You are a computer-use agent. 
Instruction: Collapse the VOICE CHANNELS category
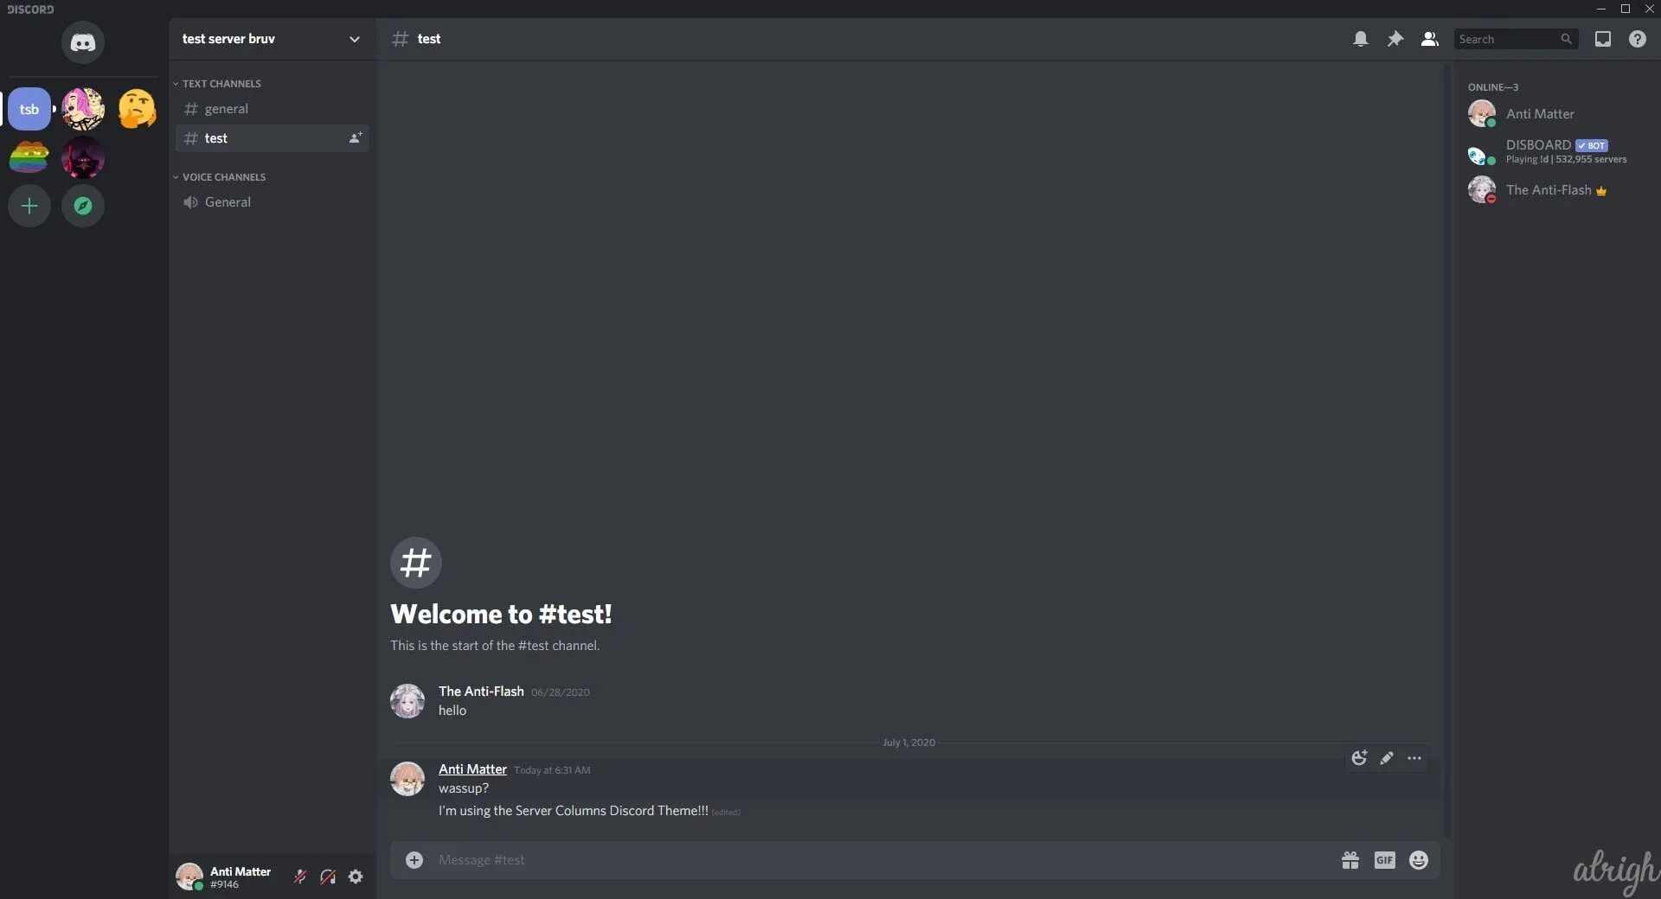click(219, 177)
